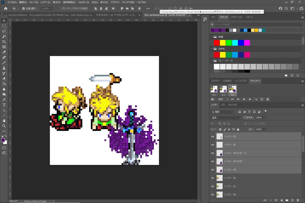305x203 pixels.
Task: Select the Lasso tool
Action: click(x=4, y=31)
